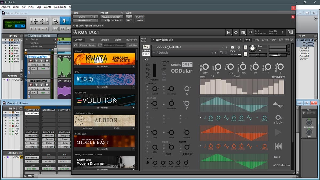Click ODDular rewind to start button

[278, 146]
